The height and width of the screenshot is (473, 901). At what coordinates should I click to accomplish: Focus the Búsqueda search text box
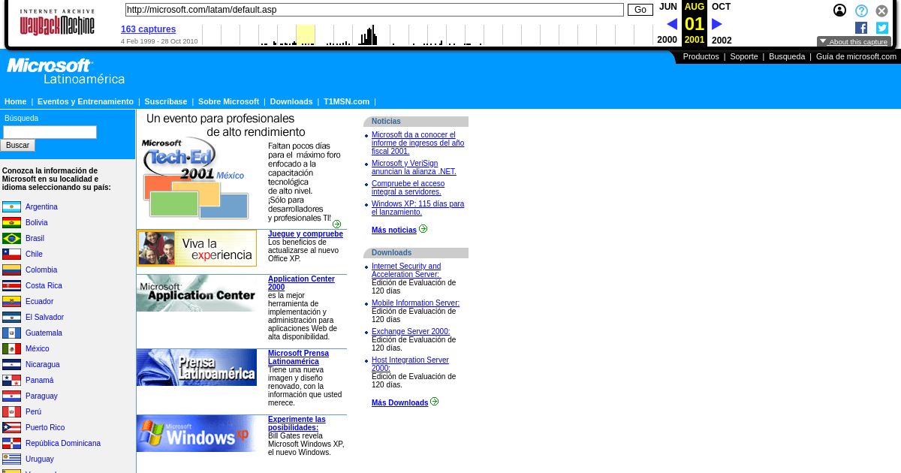(x=50, y=132)
